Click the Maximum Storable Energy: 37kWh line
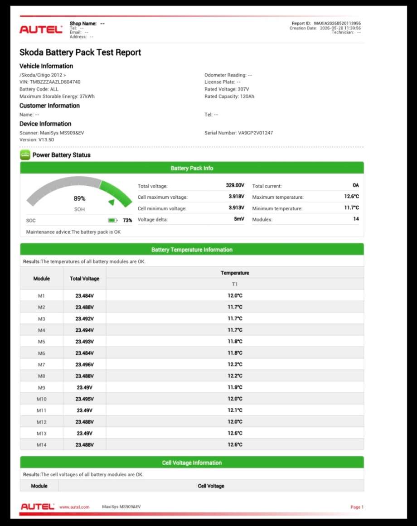 57,97
